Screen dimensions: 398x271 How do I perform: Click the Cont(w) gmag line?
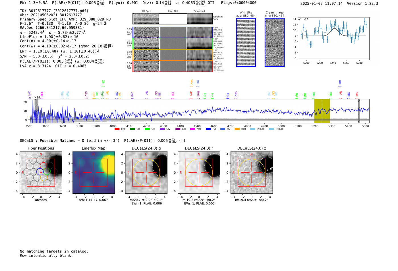tap(67, 46)
